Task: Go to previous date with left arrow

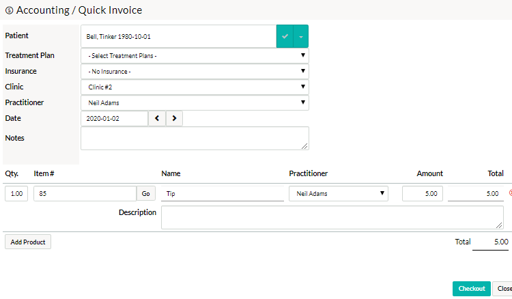Action: (157, 119)
